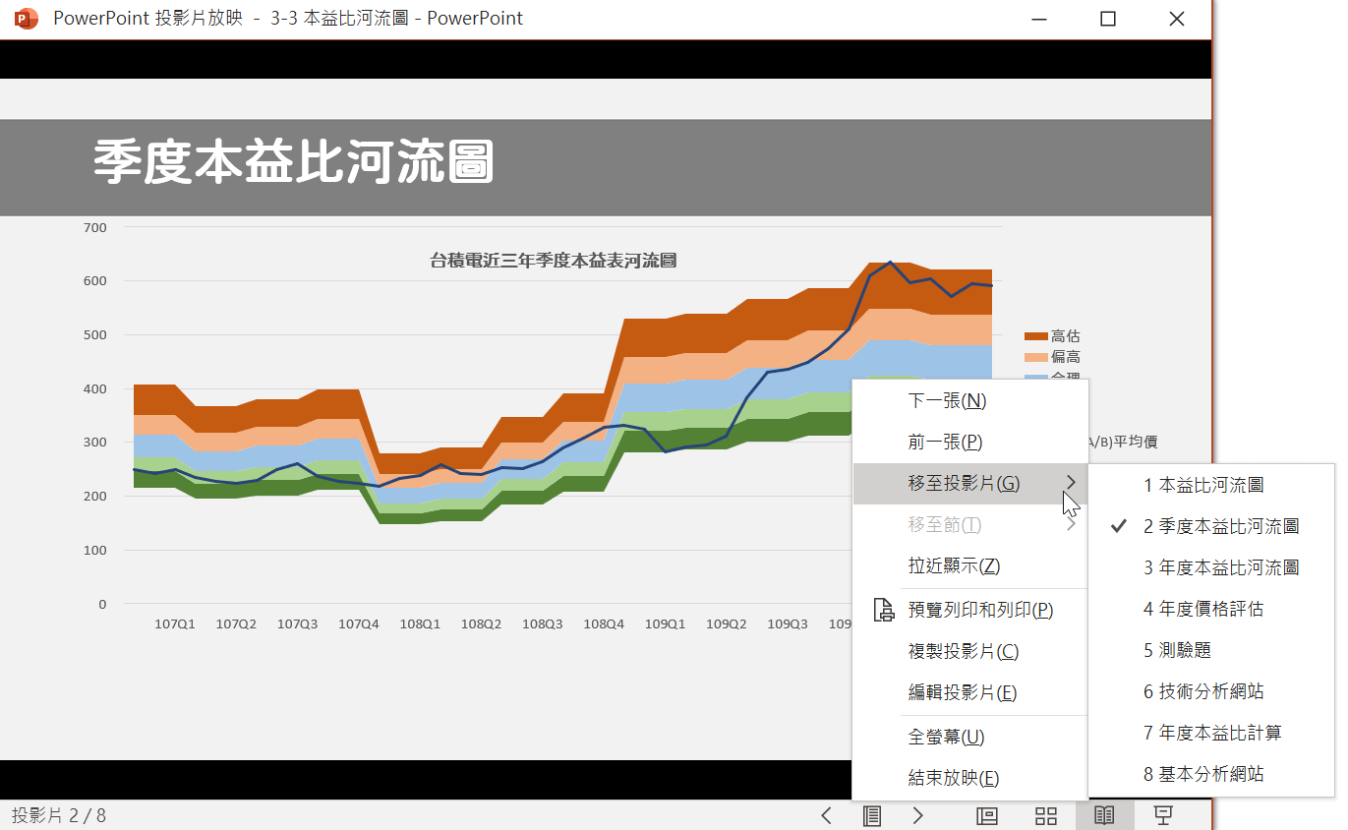Viewport: 1348px width, 830px height.
Task: Click the slide heading 季度本益比河流圖
Action: point(293,162)
